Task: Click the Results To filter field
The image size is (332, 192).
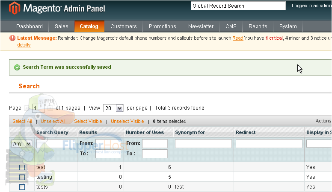Action: (x=108, y=154)
